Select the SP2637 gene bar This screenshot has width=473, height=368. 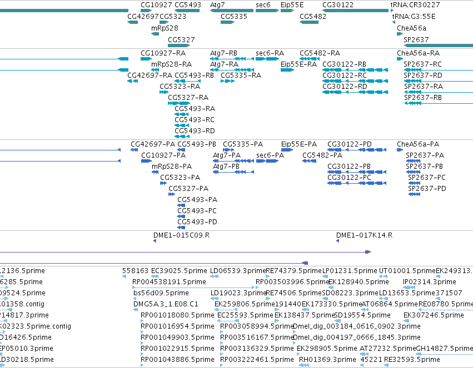pyautogui.click(x=439, y=46)
